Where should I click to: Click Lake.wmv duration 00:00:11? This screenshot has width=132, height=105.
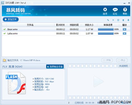click(x=60, y=33)
